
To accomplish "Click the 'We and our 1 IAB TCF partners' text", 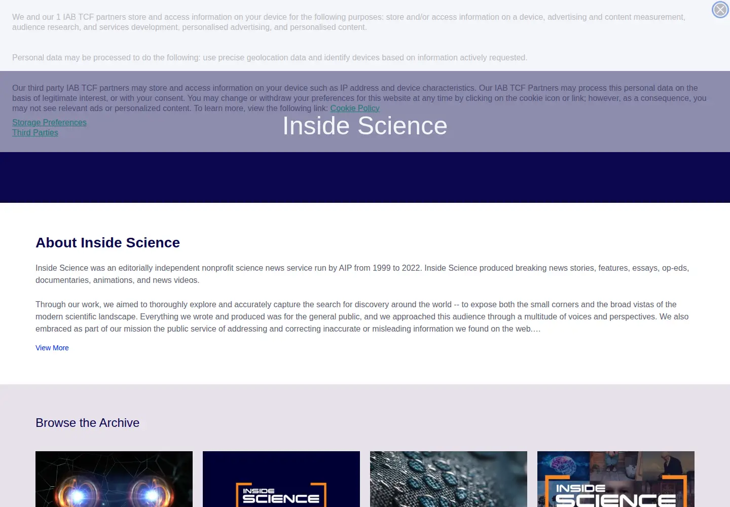I will pos(349,22).
